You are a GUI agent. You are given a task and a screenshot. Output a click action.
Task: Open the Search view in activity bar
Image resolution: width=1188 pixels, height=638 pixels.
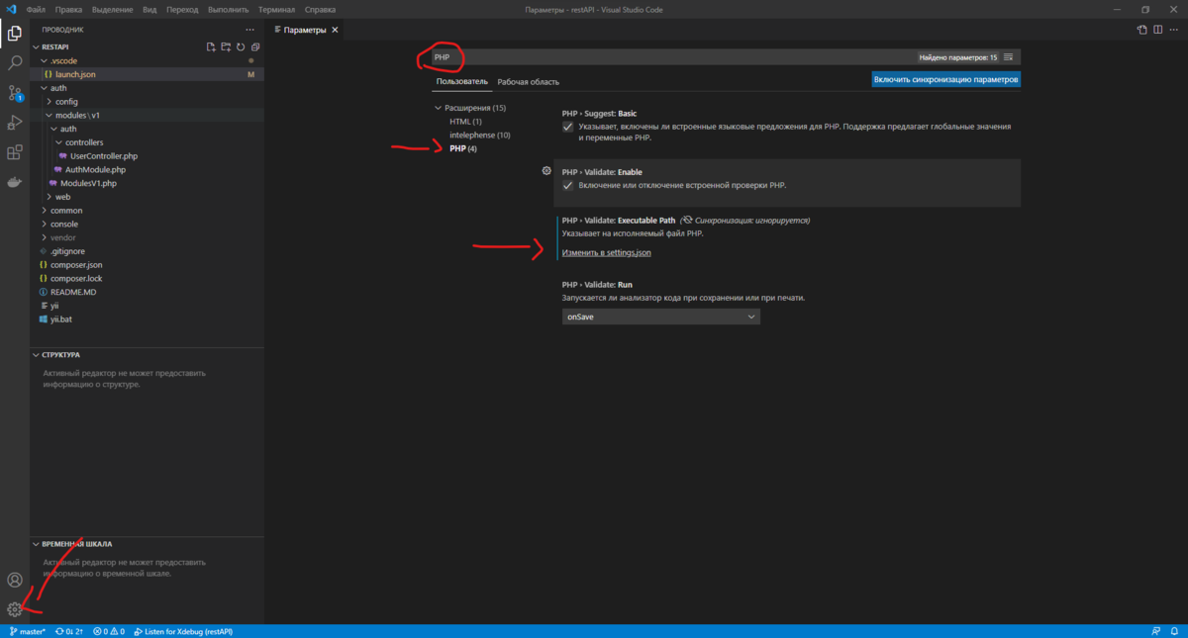14,61
